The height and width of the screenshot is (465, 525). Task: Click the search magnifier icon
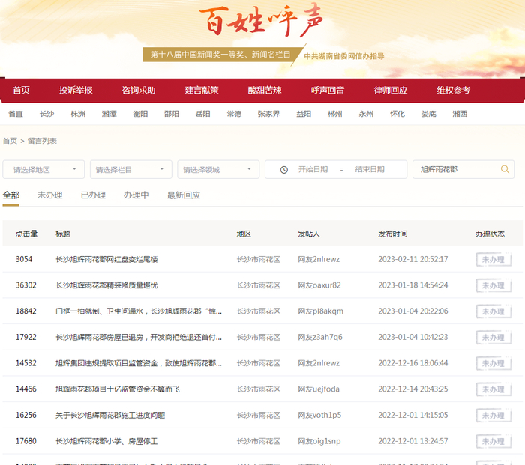coord(505,169)
